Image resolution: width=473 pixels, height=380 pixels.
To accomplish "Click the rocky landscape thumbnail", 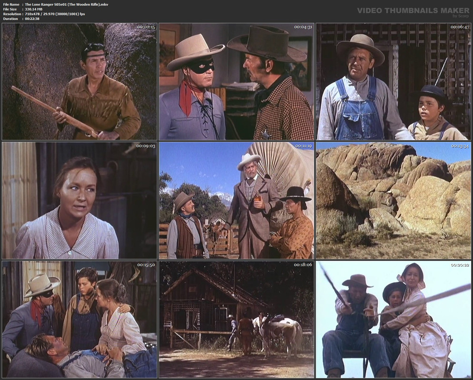I will [394, 200].
